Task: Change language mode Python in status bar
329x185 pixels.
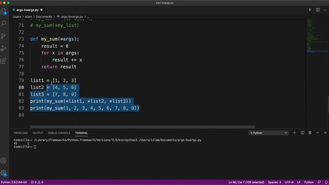Action: [309, 182]
